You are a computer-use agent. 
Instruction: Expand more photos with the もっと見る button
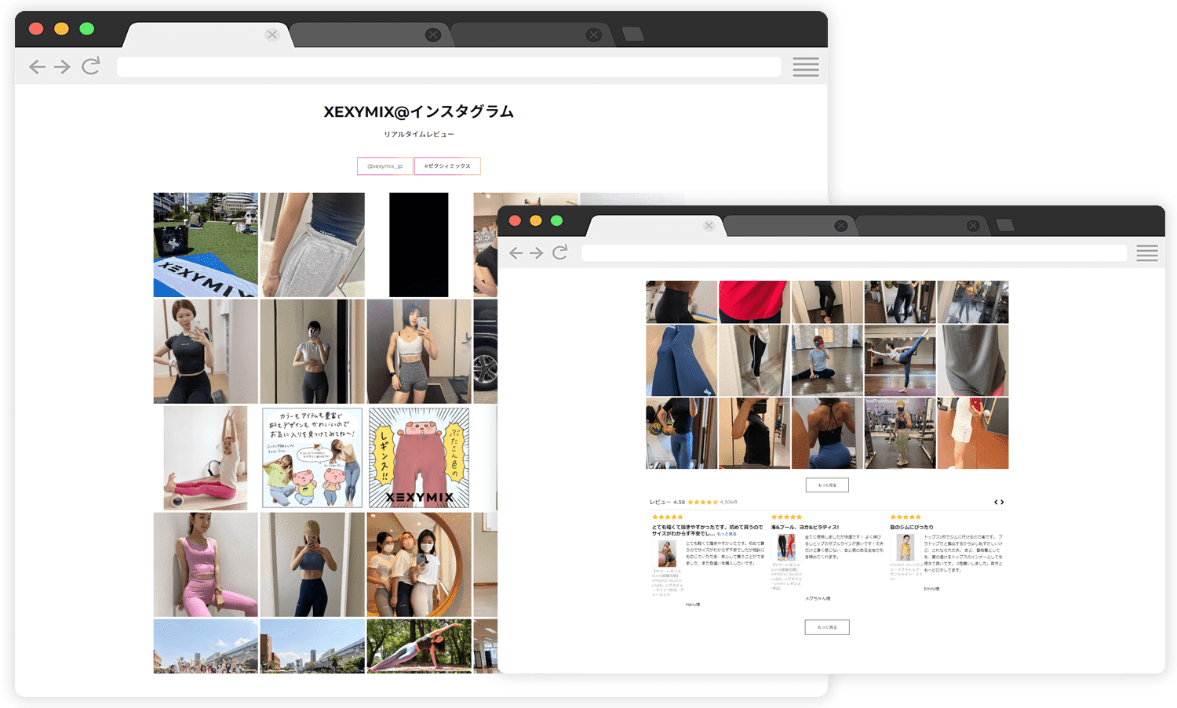[x=826, y=485]
